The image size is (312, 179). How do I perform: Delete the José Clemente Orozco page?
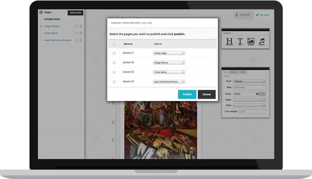(x=81, y=40)
